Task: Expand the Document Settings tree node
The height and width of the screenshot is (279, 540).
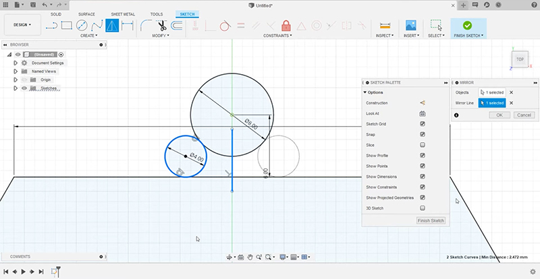Action: click(x=15, y=63)
